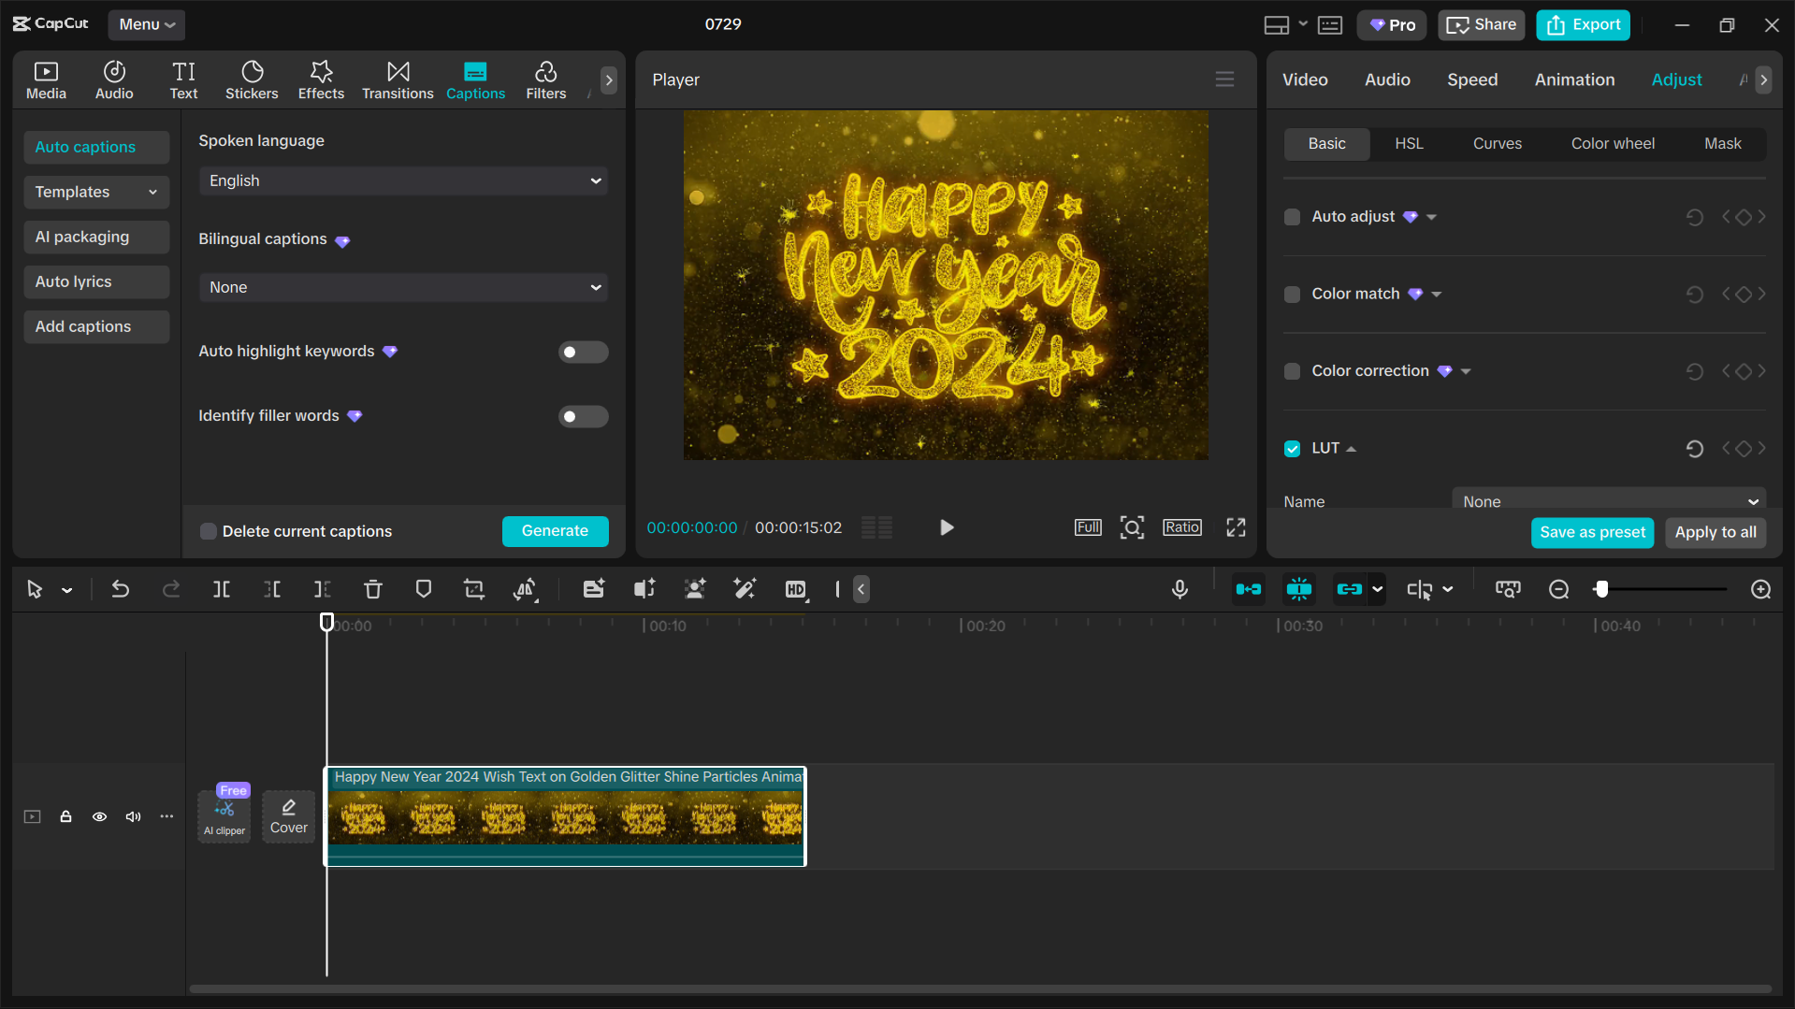This screenshot has height=1009, width=1795.
Task: Click the Generate captions button
Action: point(555,531)
